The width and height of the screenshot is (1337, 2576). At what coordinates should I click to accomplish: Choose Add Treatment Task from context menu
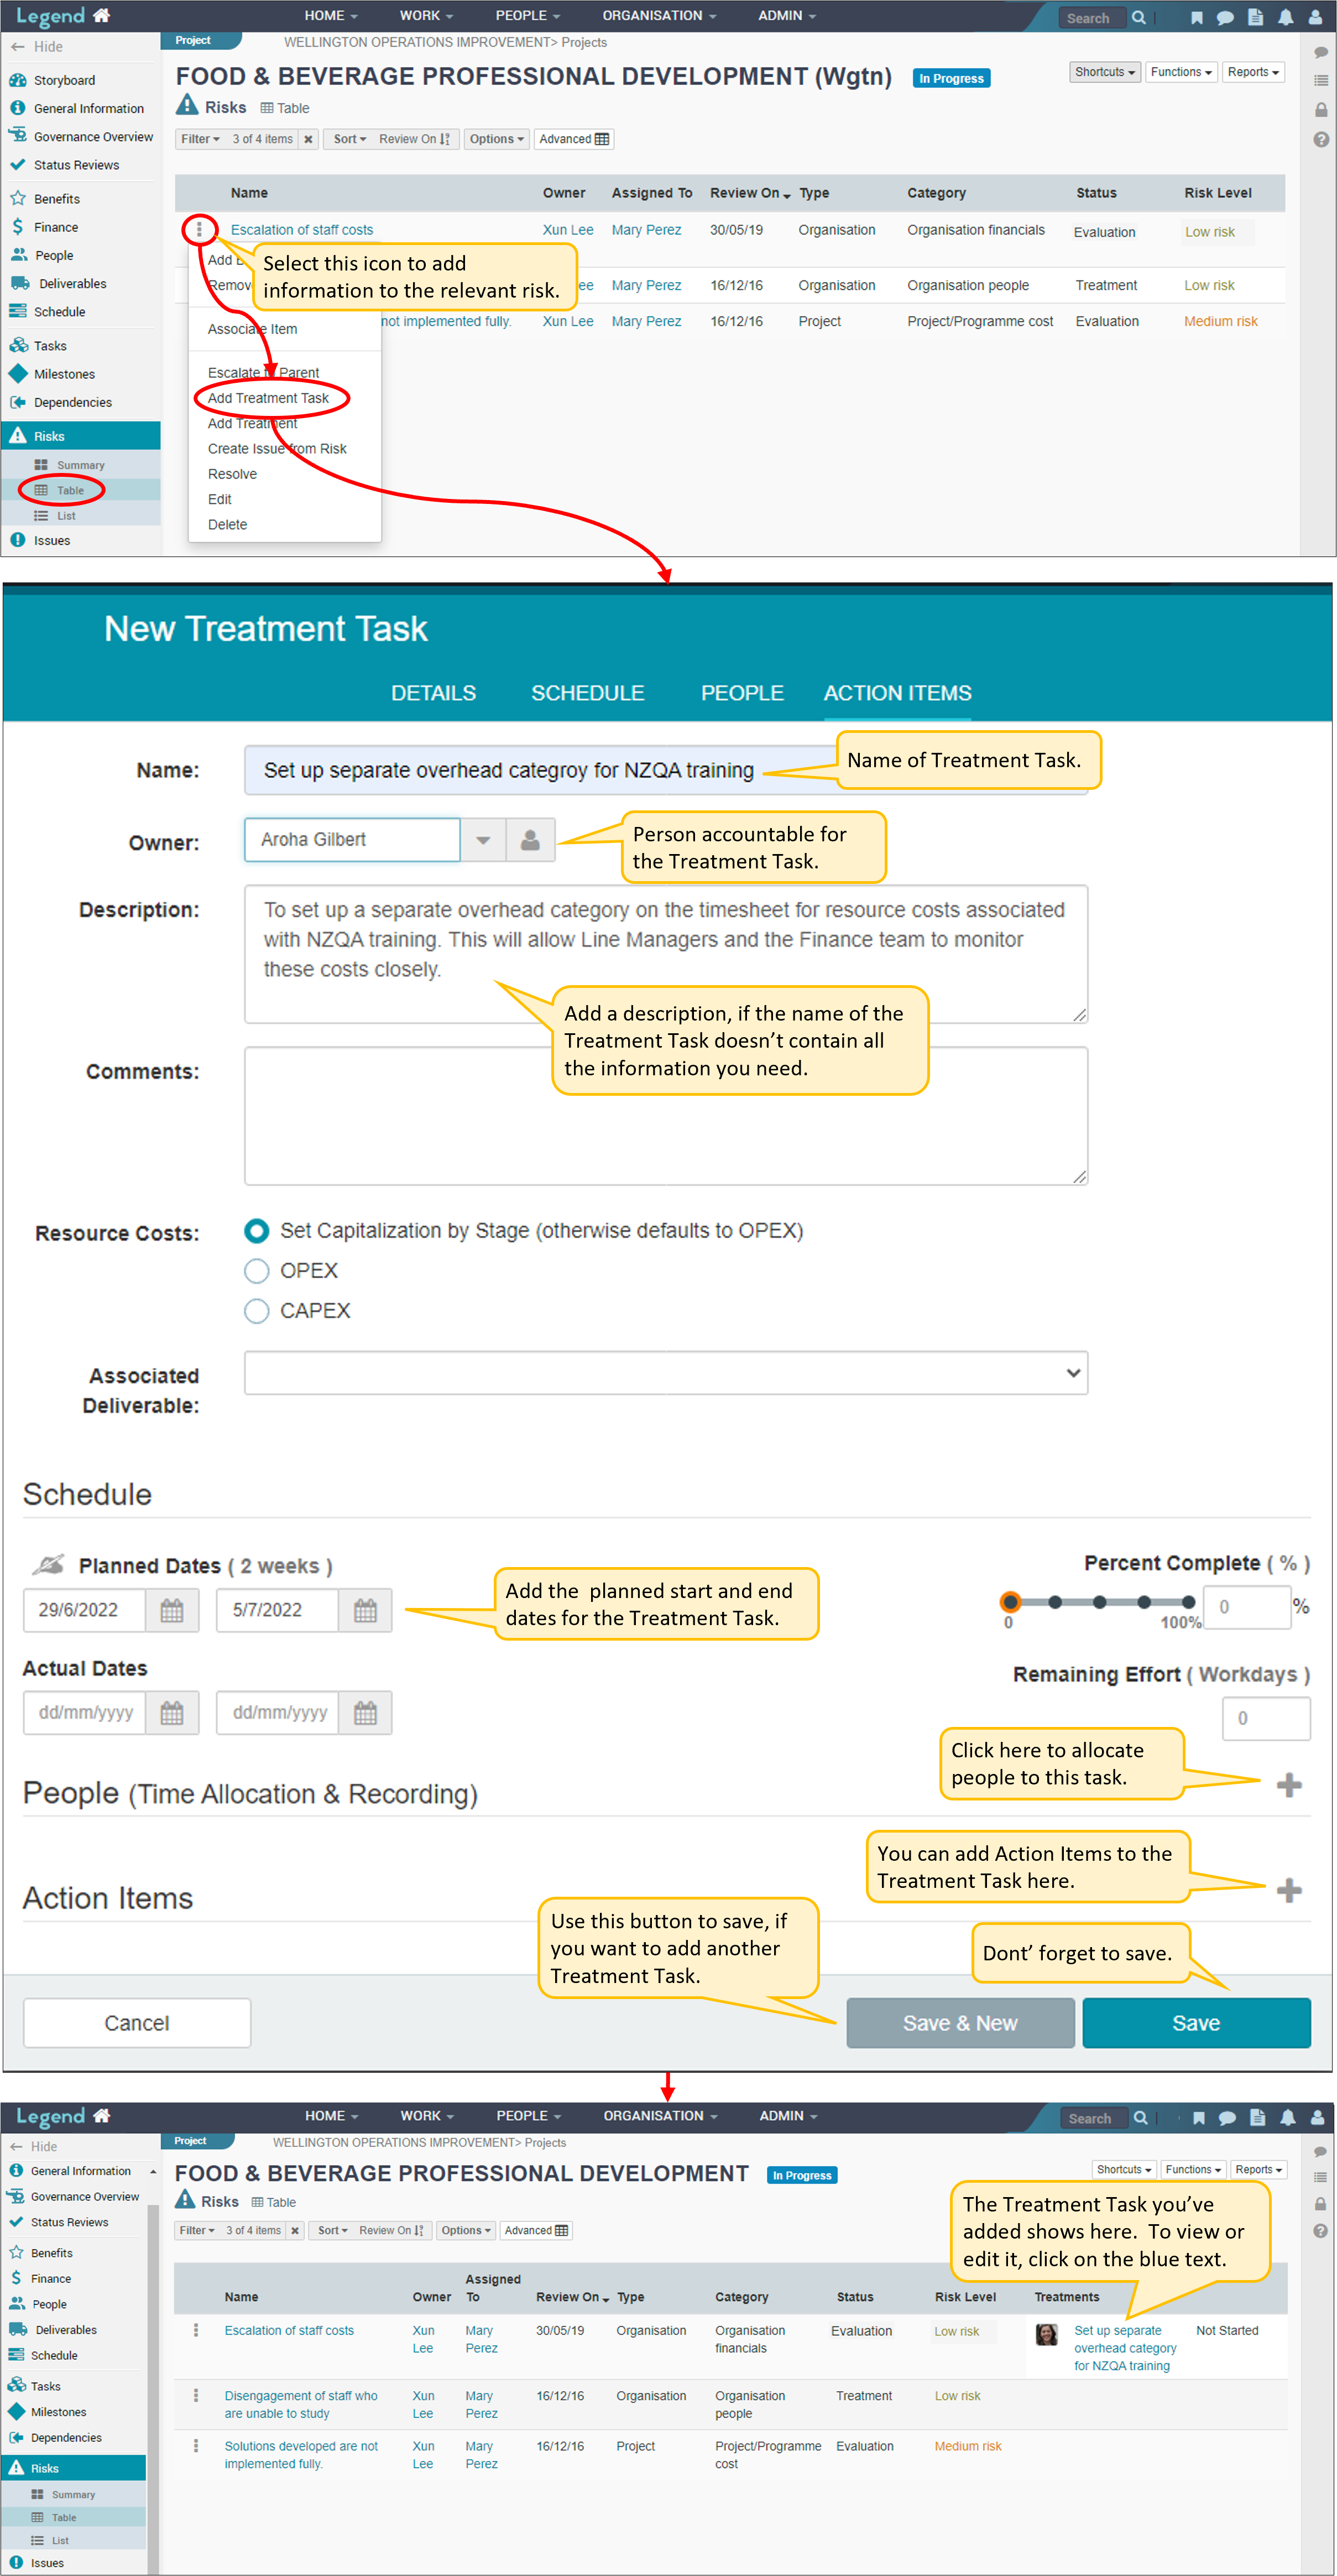coord(268,398)
